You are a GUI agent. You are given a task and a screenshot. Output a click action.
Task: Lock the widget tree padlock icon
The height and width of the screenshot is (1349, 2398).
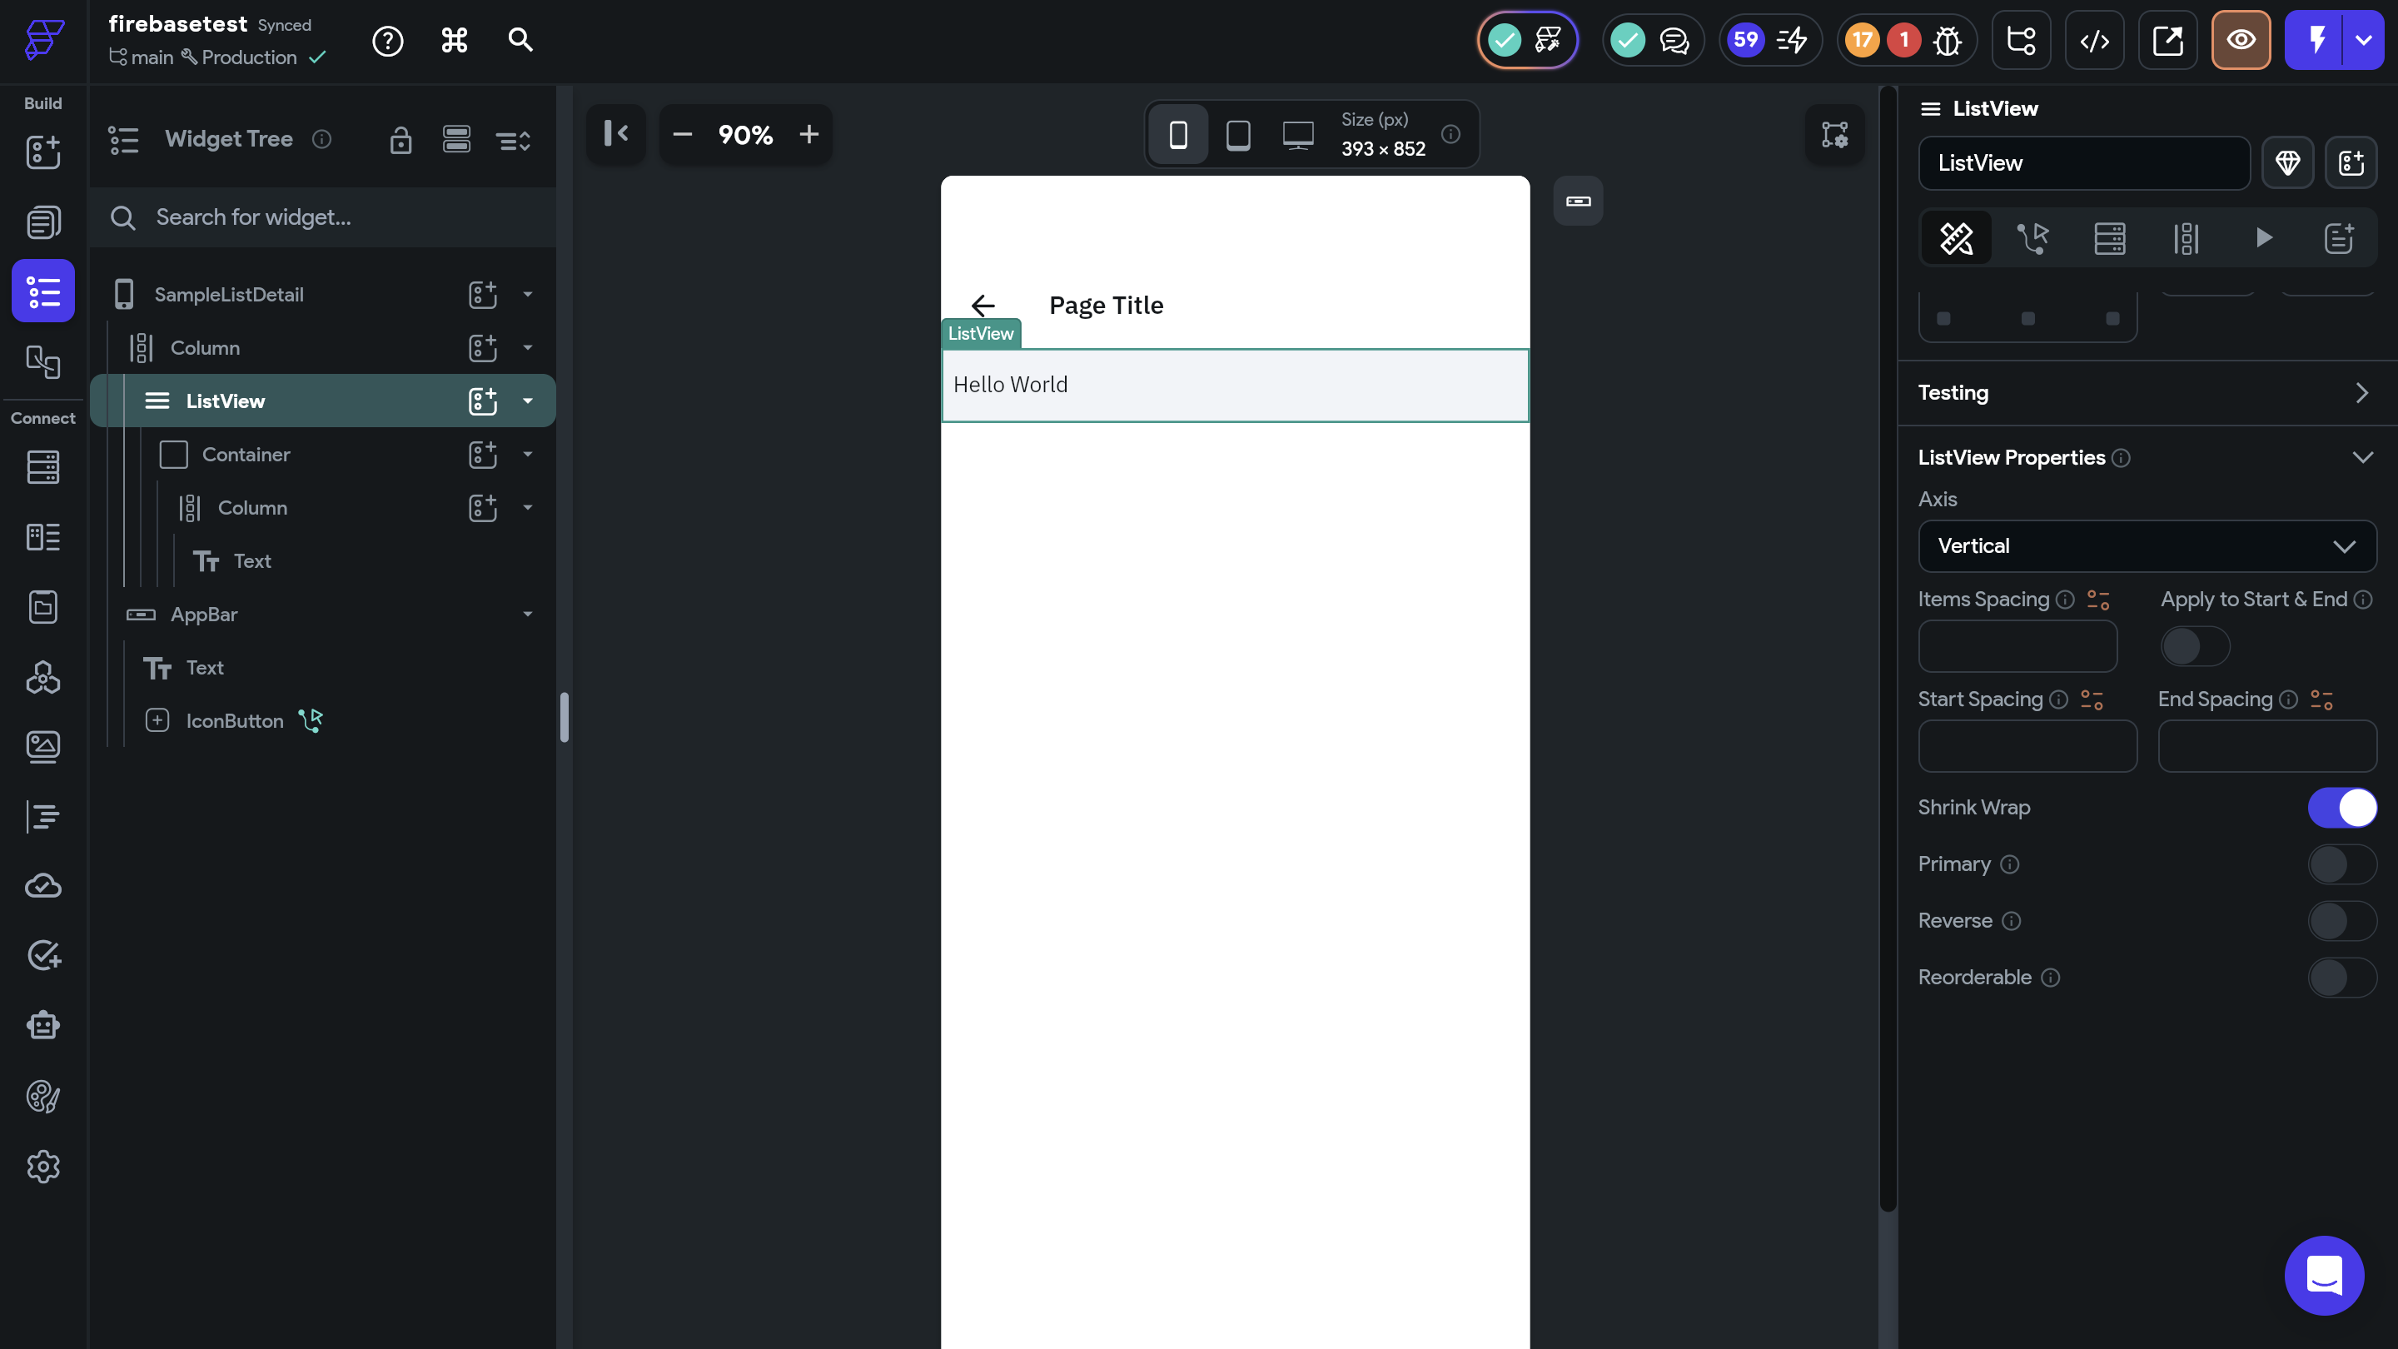click(400, 140)
